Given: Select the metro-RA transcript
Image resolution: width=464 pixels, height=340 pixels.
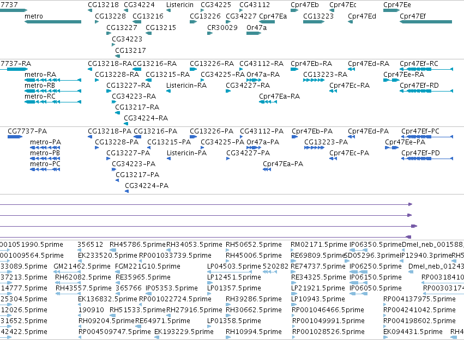Looking at the screenshot, I should [53, 80].
